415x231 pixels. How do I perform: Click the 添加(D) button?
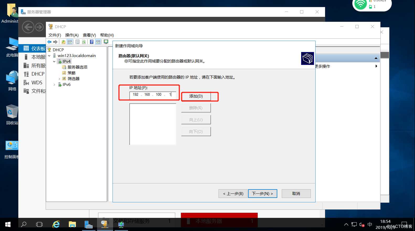pos(196,96)
